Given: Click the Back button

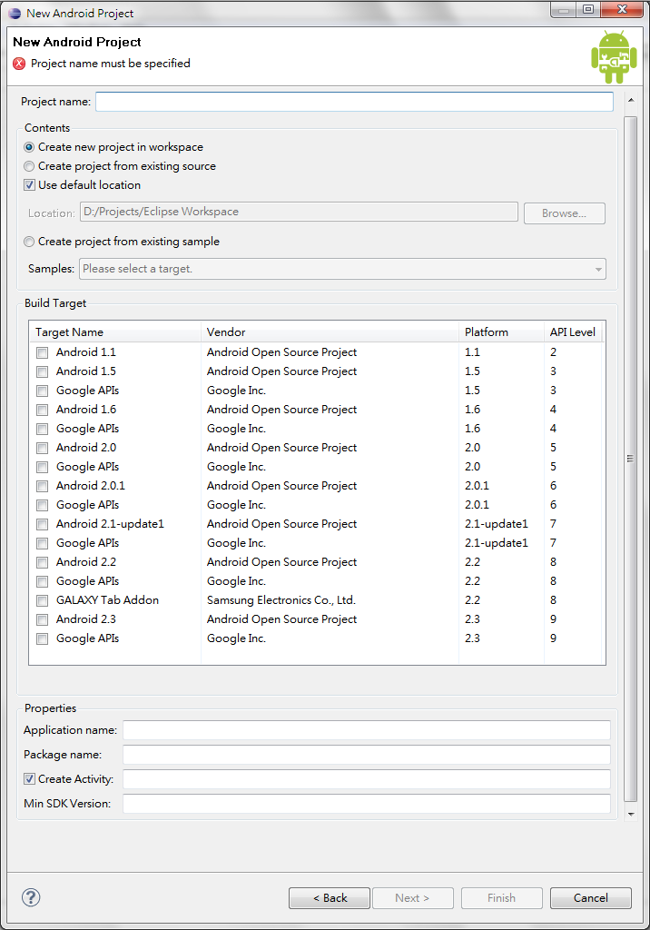Looking at the screenshot, I should coord(330,898).
